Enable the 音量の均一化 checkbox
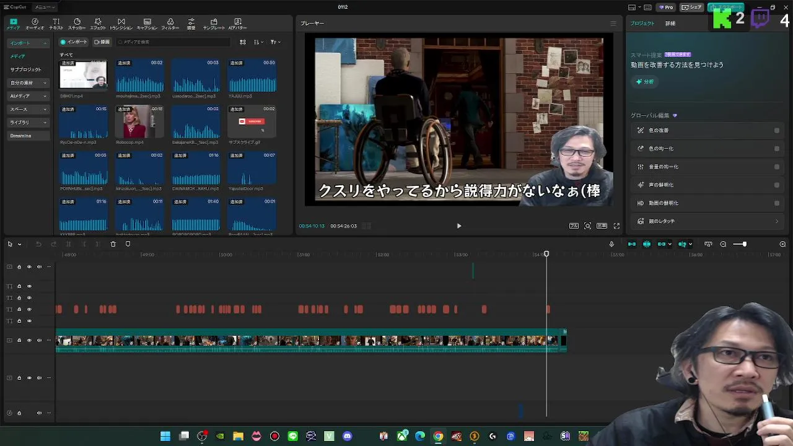 coord(777,167)
